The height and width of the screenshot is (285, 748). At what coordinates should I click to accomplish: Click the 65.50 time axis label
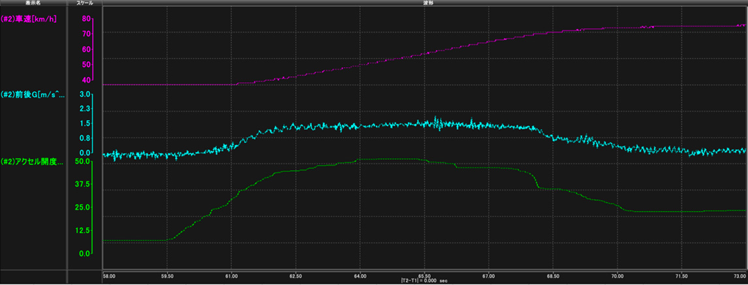[x=425, y=277]
